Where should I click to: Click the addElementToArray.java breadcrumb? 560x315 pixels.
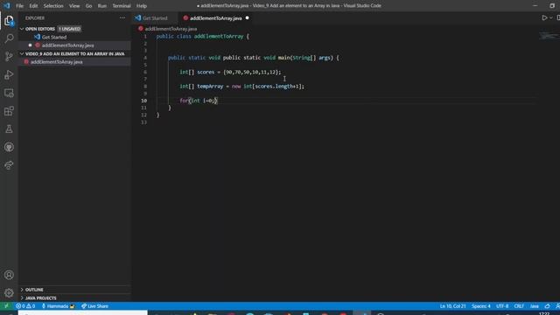(x=171, y=29)
